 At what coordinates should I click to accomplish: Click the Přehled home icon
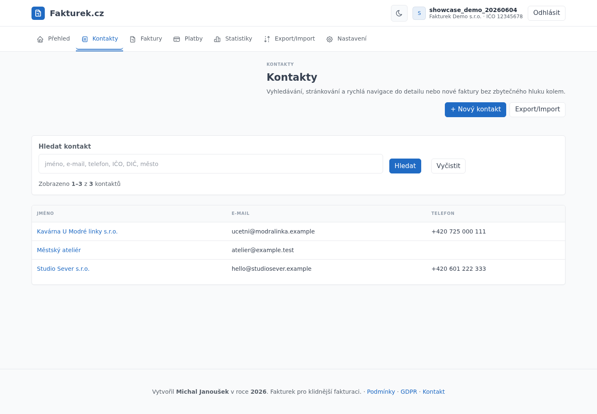40,39
